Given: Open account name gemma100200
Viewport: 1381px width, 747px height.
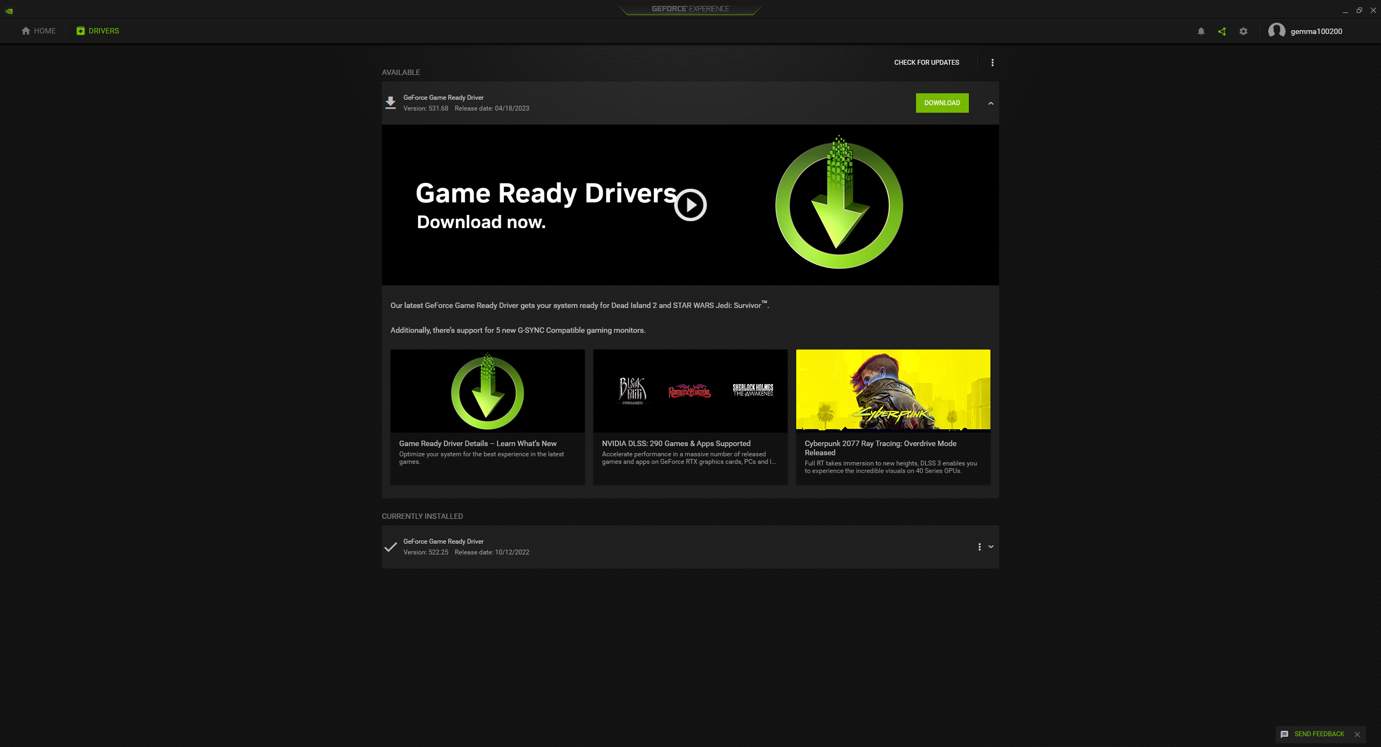Looking at the screenshot, I should pos(1316,31).
